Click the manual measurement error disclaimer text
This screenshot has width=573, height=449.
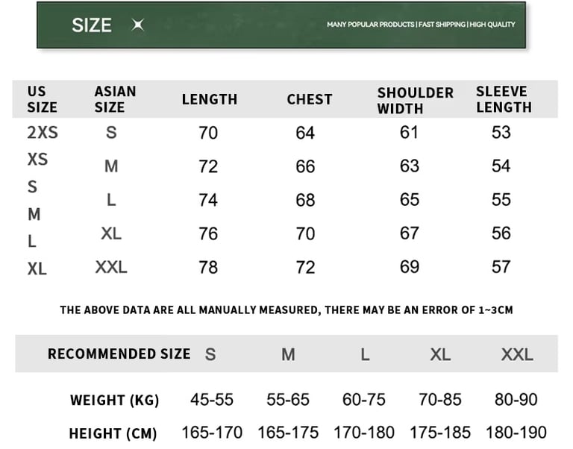point(286,310)
